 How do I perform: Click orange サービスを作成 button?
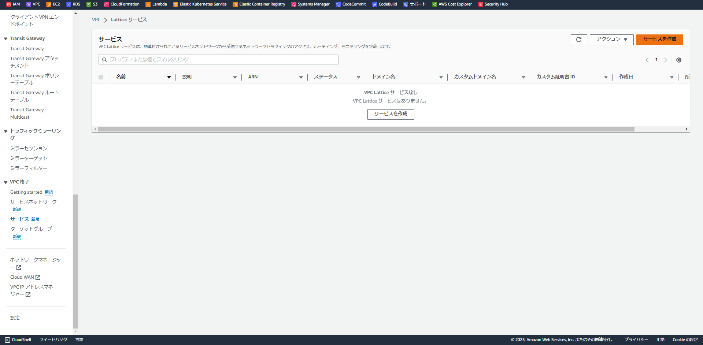click(x=660, y=40)
